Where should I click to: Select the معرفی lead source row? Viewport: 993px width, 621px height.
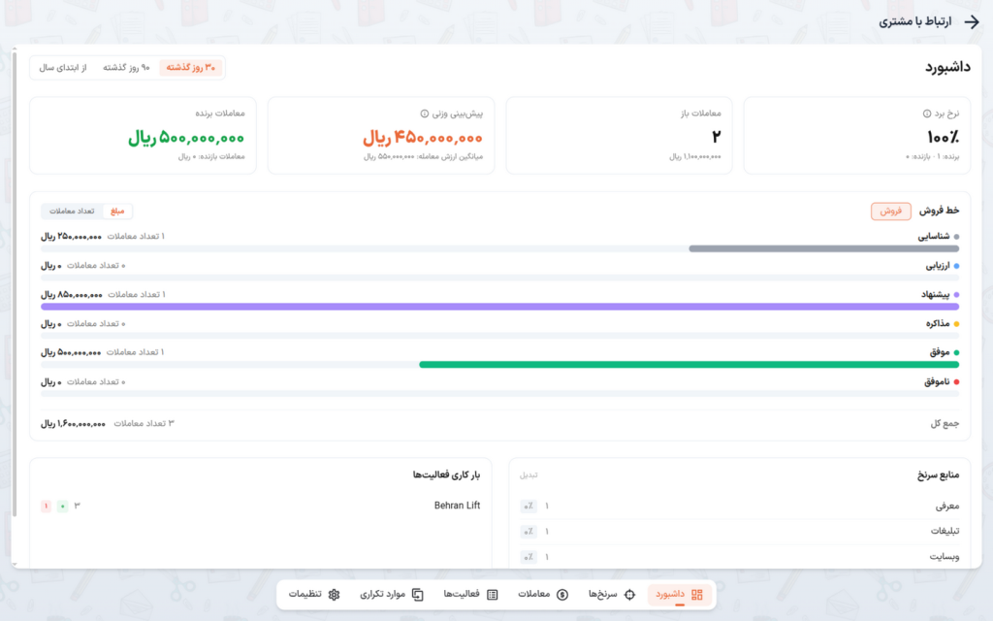pos(740,506)
